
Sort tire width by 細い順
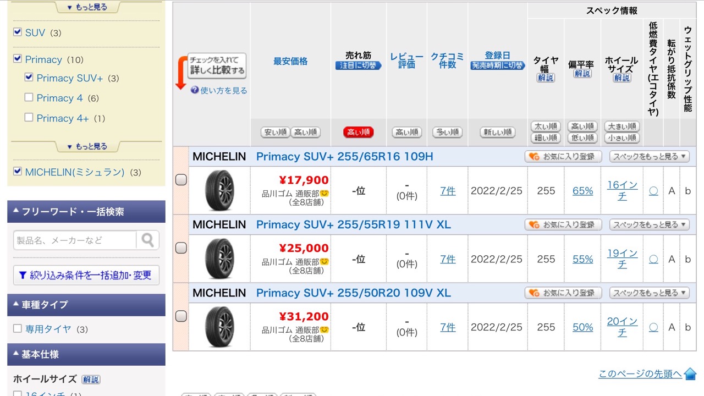pos(546,138)
